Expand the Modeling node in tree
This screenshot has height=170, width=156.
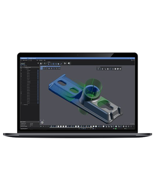(x=23, y=105)
